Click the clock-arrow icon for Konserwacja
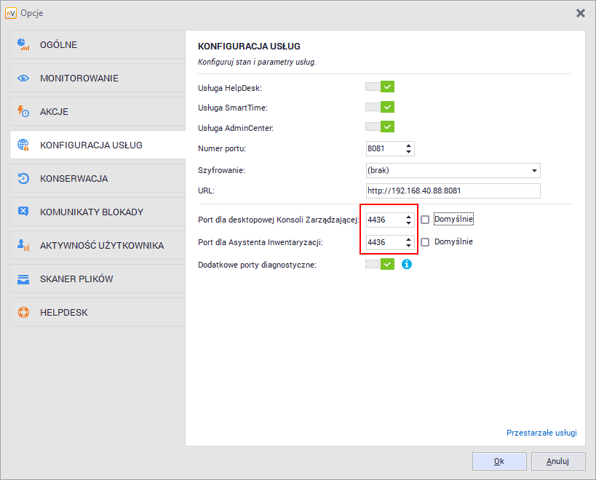The image size is (596, 480). (x=23, y=179)
